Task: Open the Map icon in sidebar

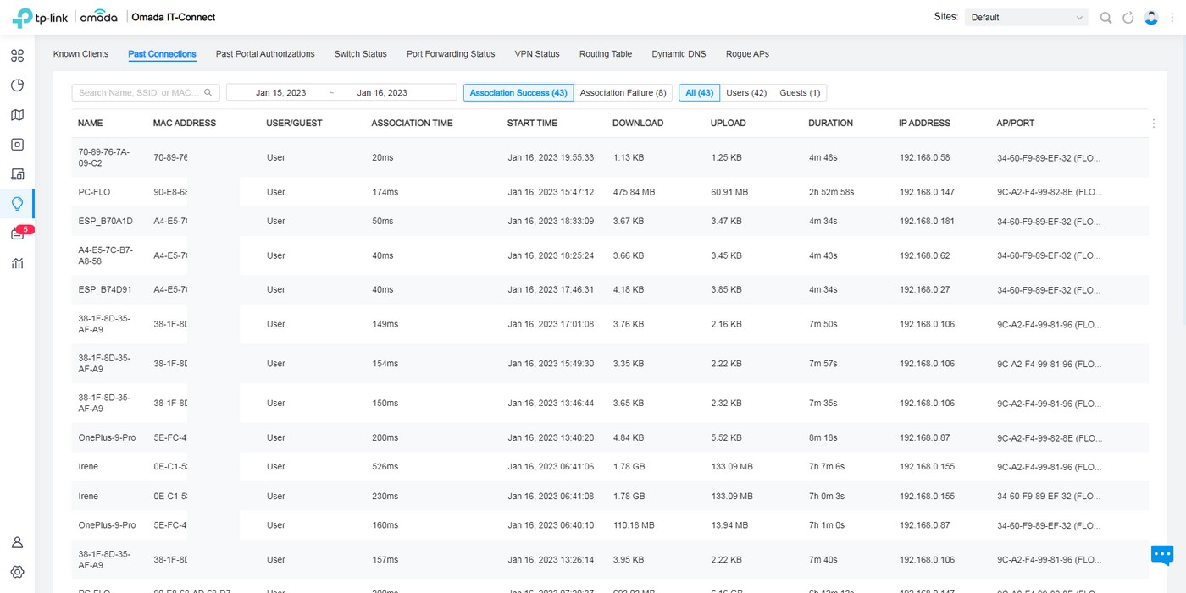Action: point(17,115)
